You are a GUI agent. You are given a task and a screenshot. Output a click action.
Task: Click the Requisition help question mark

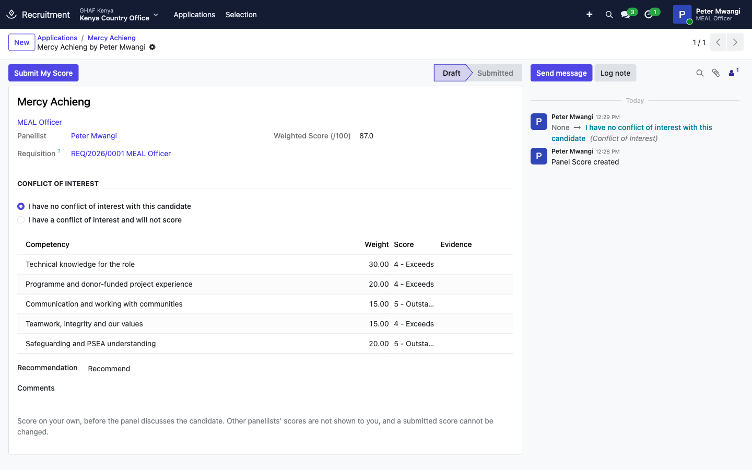(x=59, y=151)
